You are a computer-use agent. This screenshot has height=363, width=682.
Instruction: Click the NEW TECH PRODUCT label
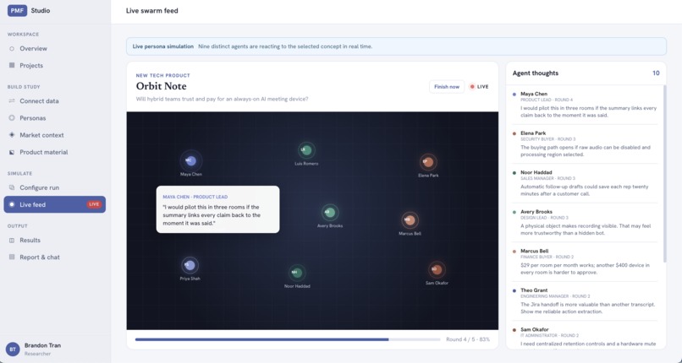[162, 75]
